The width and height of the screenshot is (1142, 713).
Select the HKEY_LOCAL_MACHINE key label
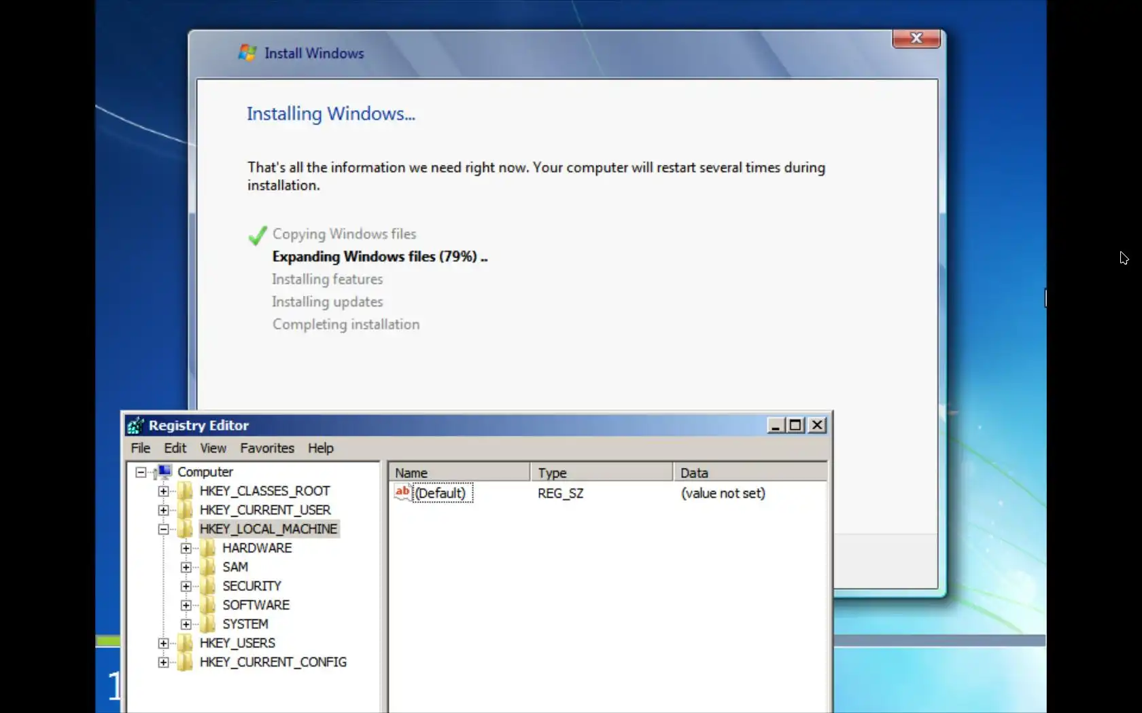(x=269, y=529)
